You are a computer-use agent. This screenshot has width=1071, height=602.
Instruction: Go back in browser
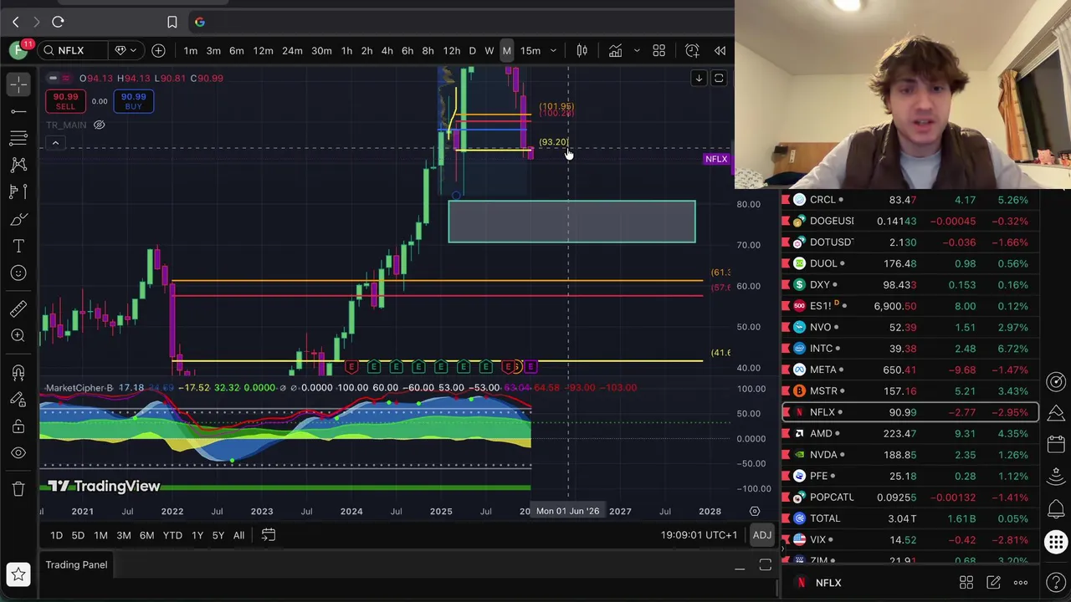click(x=15, y=22)
